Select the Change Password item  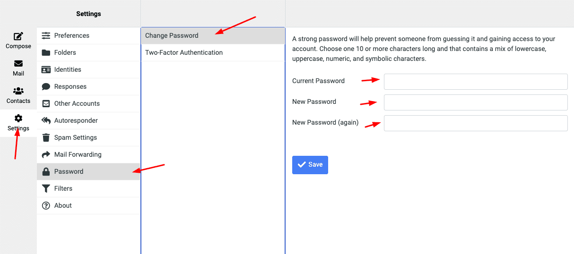point(172,35)
